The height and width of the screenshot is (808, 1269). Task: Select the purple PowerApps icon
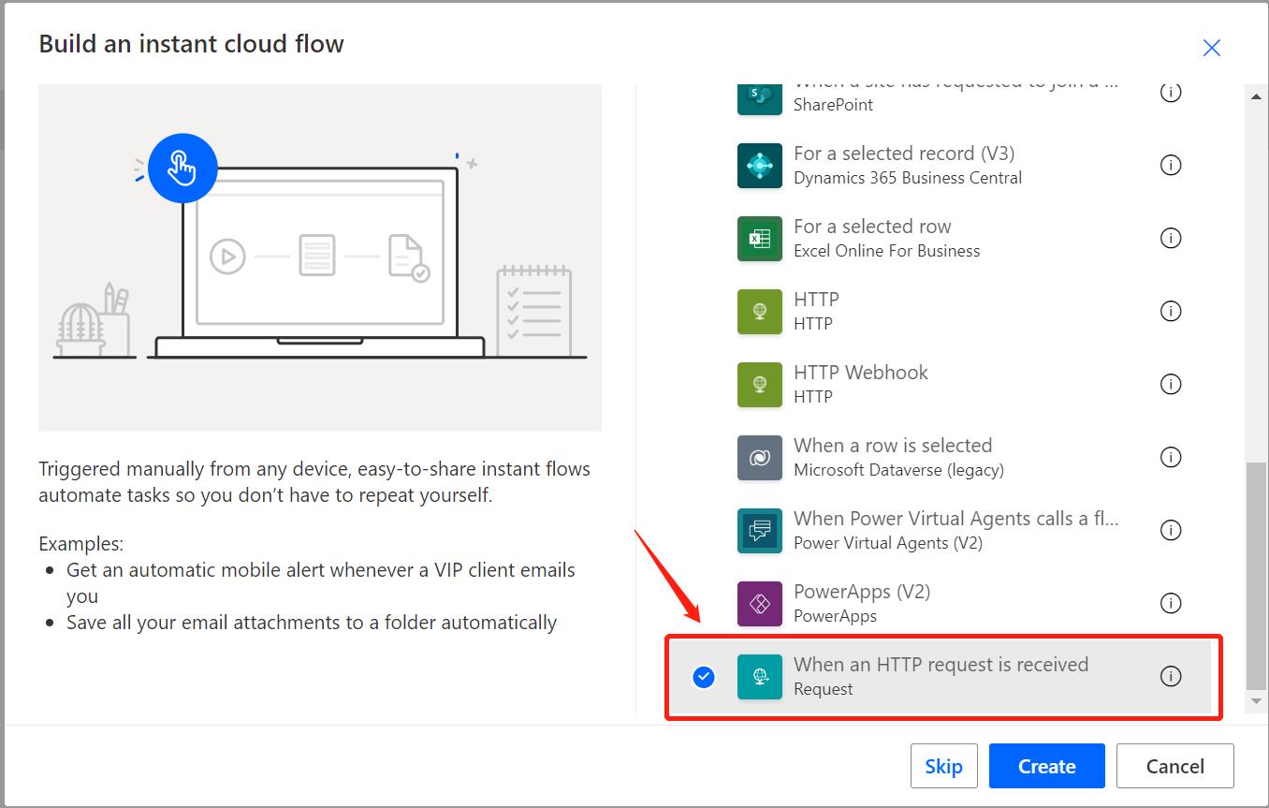pos(759,603)
